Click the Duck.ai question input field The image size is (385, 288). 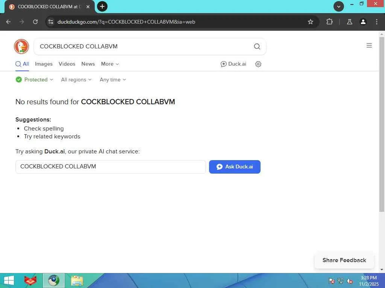coord(111,167)
